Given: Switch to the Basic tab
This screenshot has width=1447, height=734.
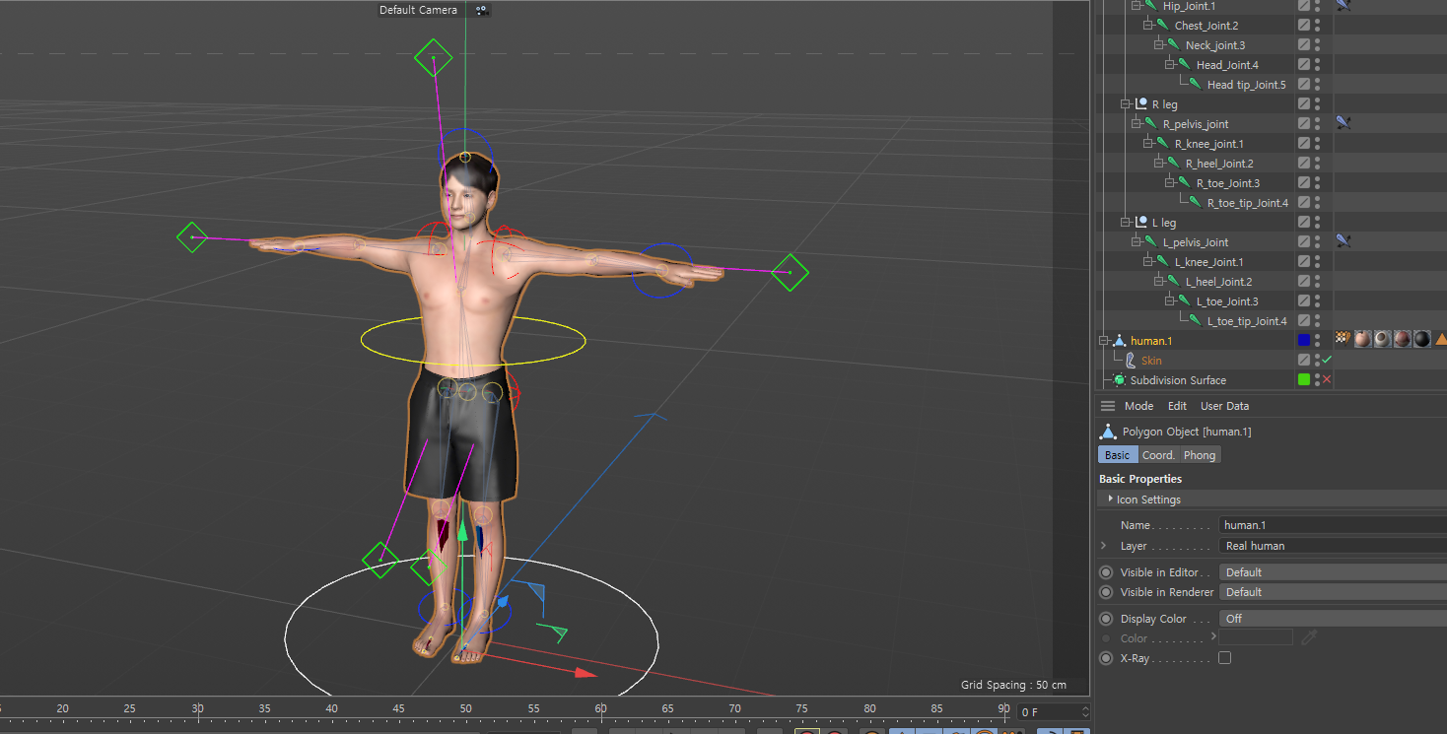Looking at the screenshot, I should coord(1117,455).
